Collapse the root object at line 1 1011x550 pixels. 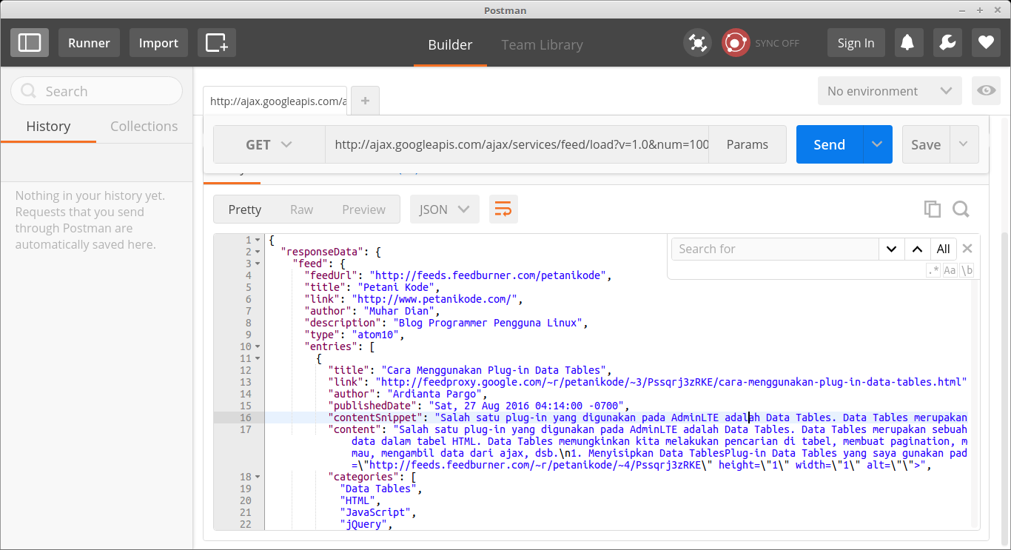(x=257, y=240)
